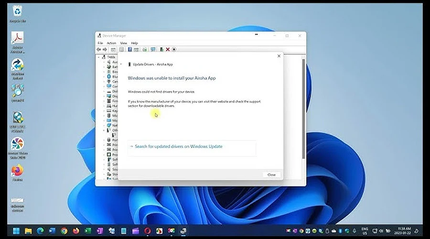Image resolution: width=430 pixels, height=239 pixels.
Task: Launch Microsoft Edge from the taskbar
Action: 40,231
